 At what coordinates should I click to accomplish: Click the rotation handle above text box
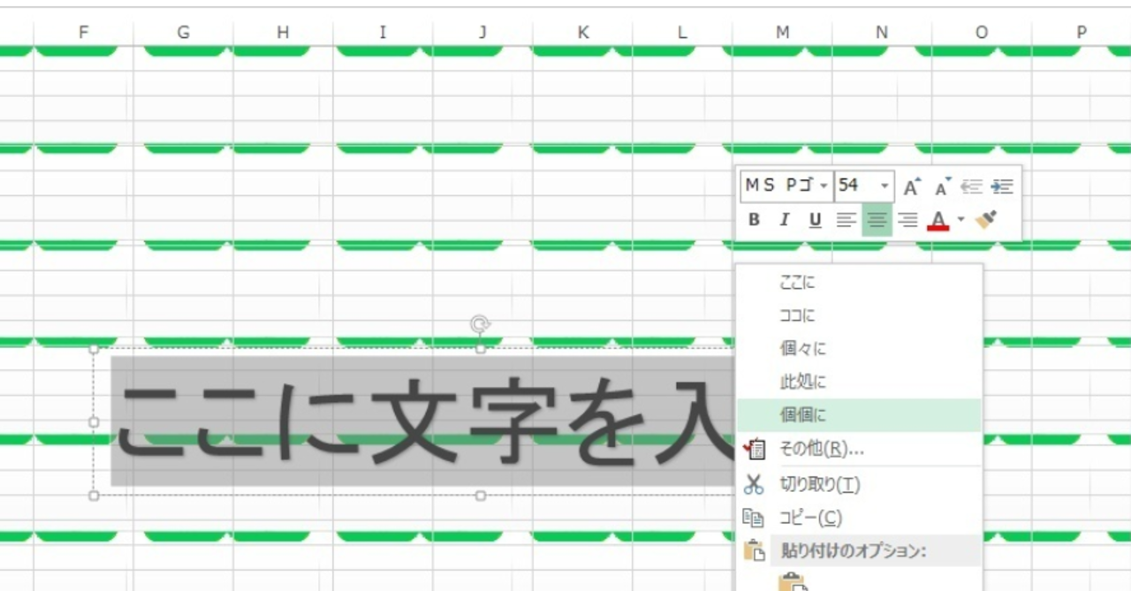click(x=480, y=324)
